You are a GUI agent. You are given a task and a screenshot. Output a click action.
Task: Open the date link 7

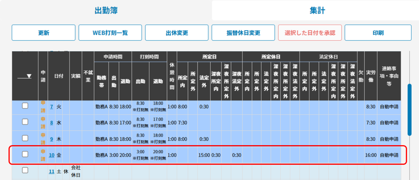coord(52,107)
